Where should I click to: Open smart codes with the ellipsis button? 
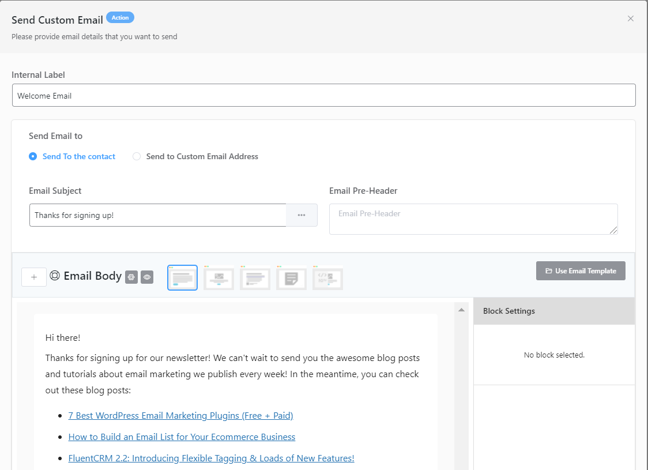coord(302,215)
